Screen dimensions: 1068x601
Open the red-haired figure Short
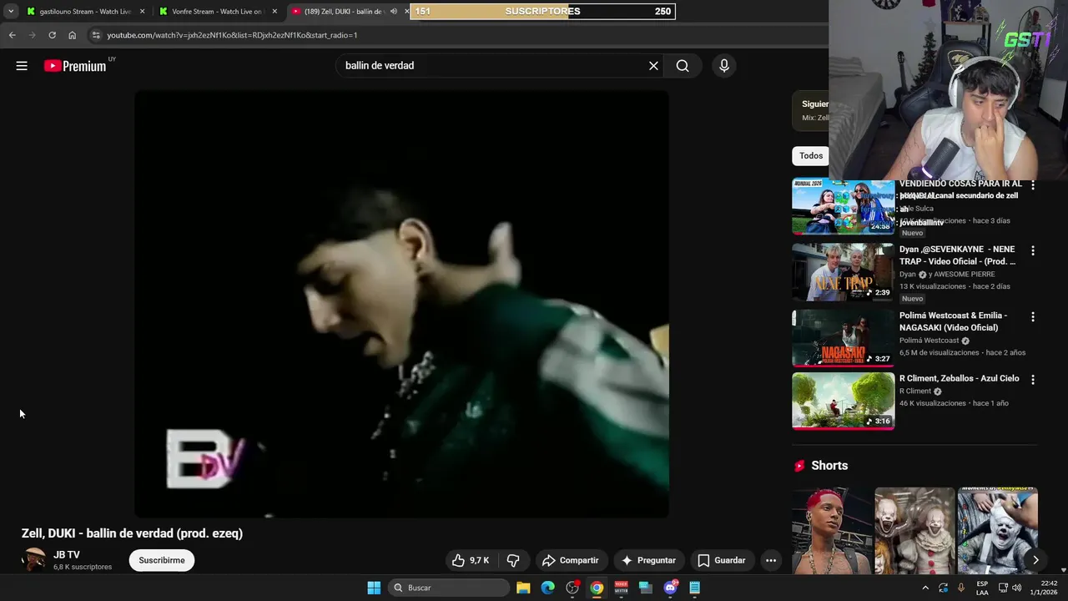(x=831, y=531)
